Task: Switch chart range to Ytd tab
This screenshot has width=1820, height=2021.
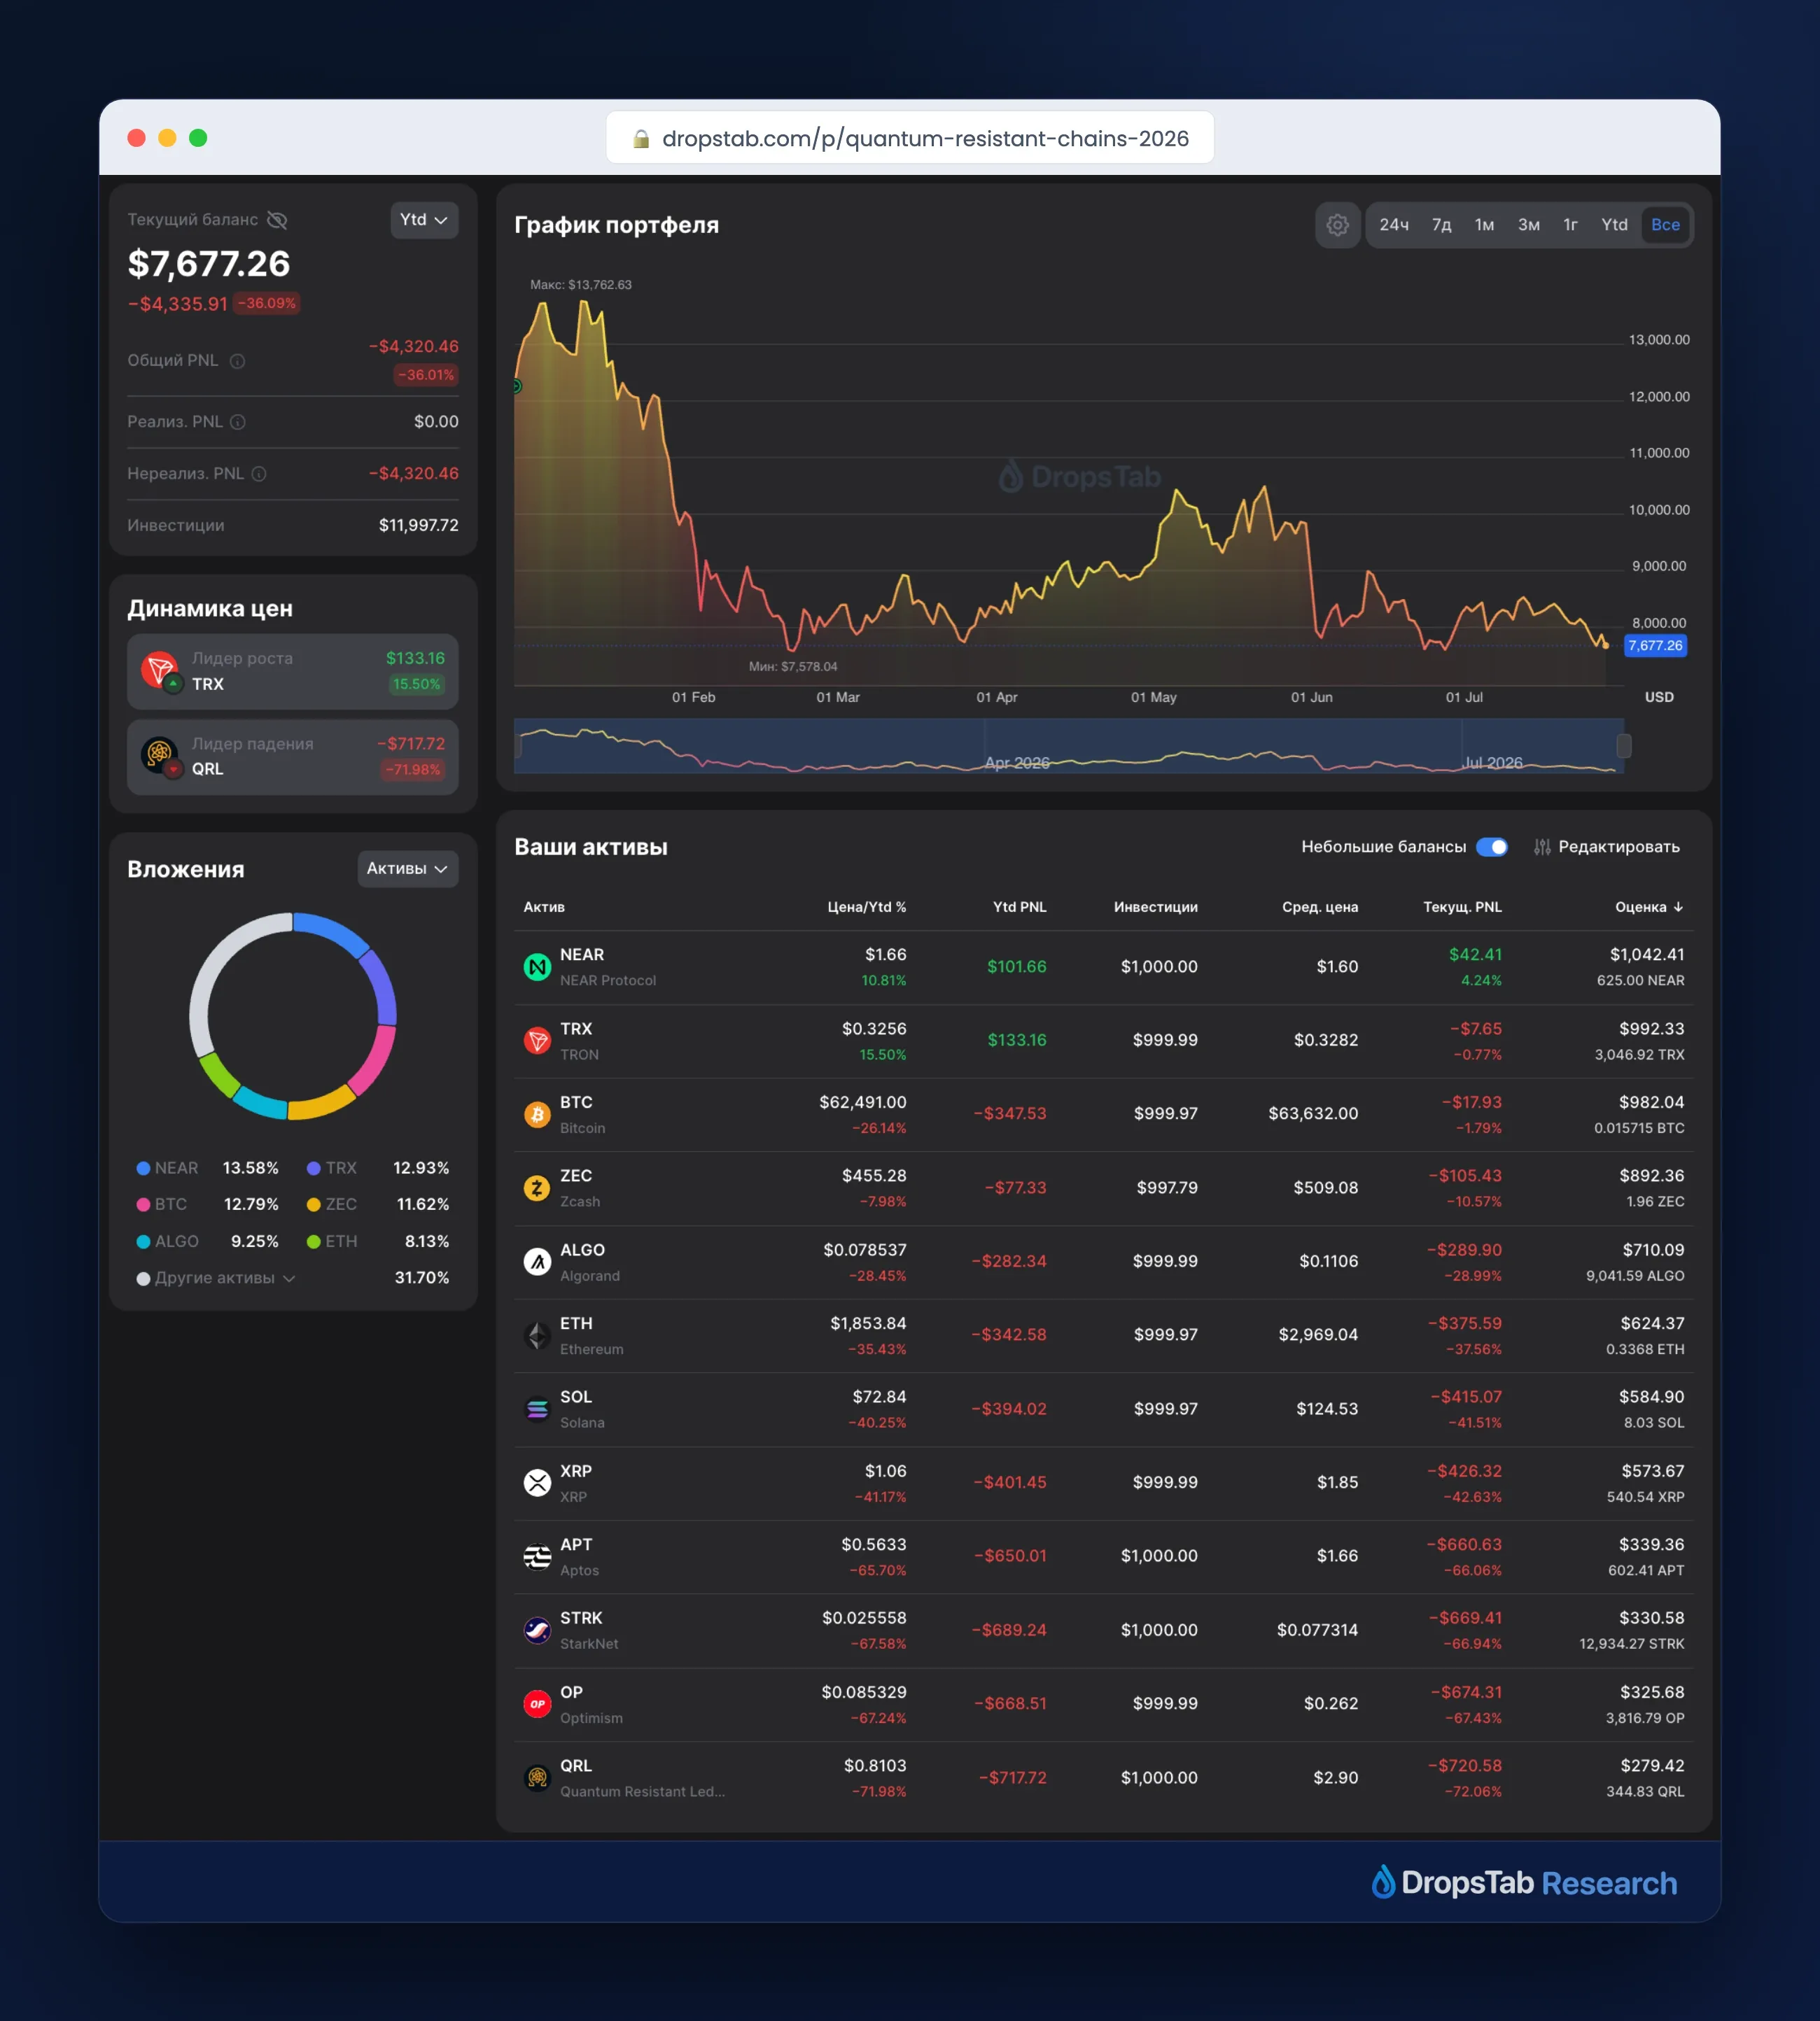Action: pyautogui.click(x=1614, y=225)
